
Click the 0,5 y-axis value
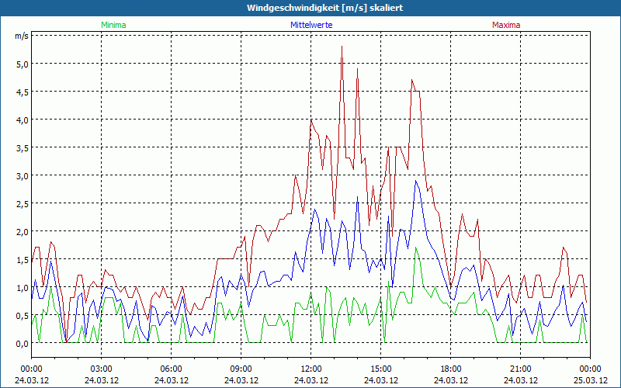point(23,316)
